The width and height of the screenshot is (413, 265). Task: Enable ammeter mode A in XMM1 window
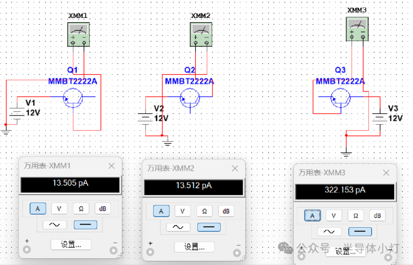pyautogui.click(x=38, y=209)
